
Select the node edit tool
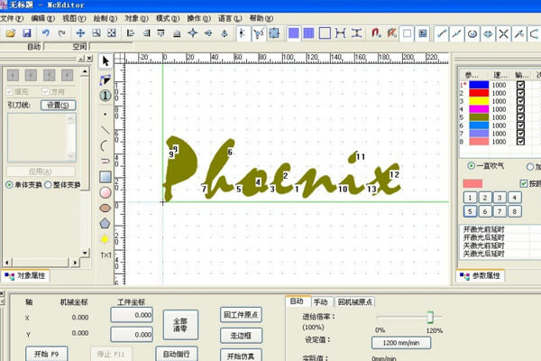click(105, 78)
